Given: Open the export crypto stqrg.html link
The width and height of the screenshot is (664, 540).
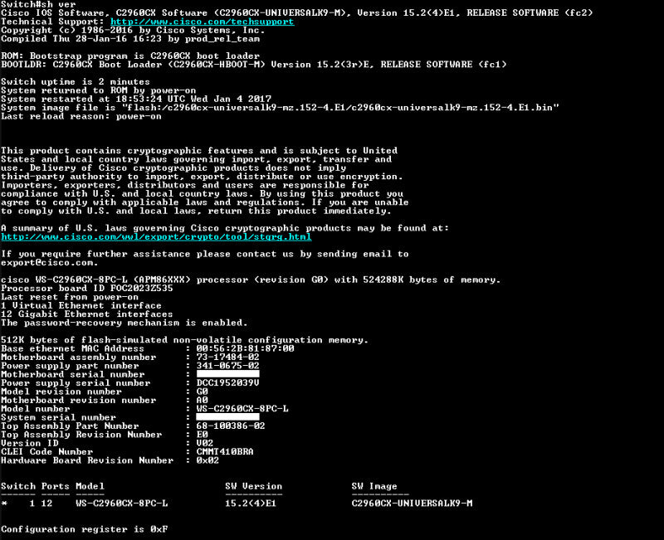Looking at the screenshot, I should coord(156,237).
